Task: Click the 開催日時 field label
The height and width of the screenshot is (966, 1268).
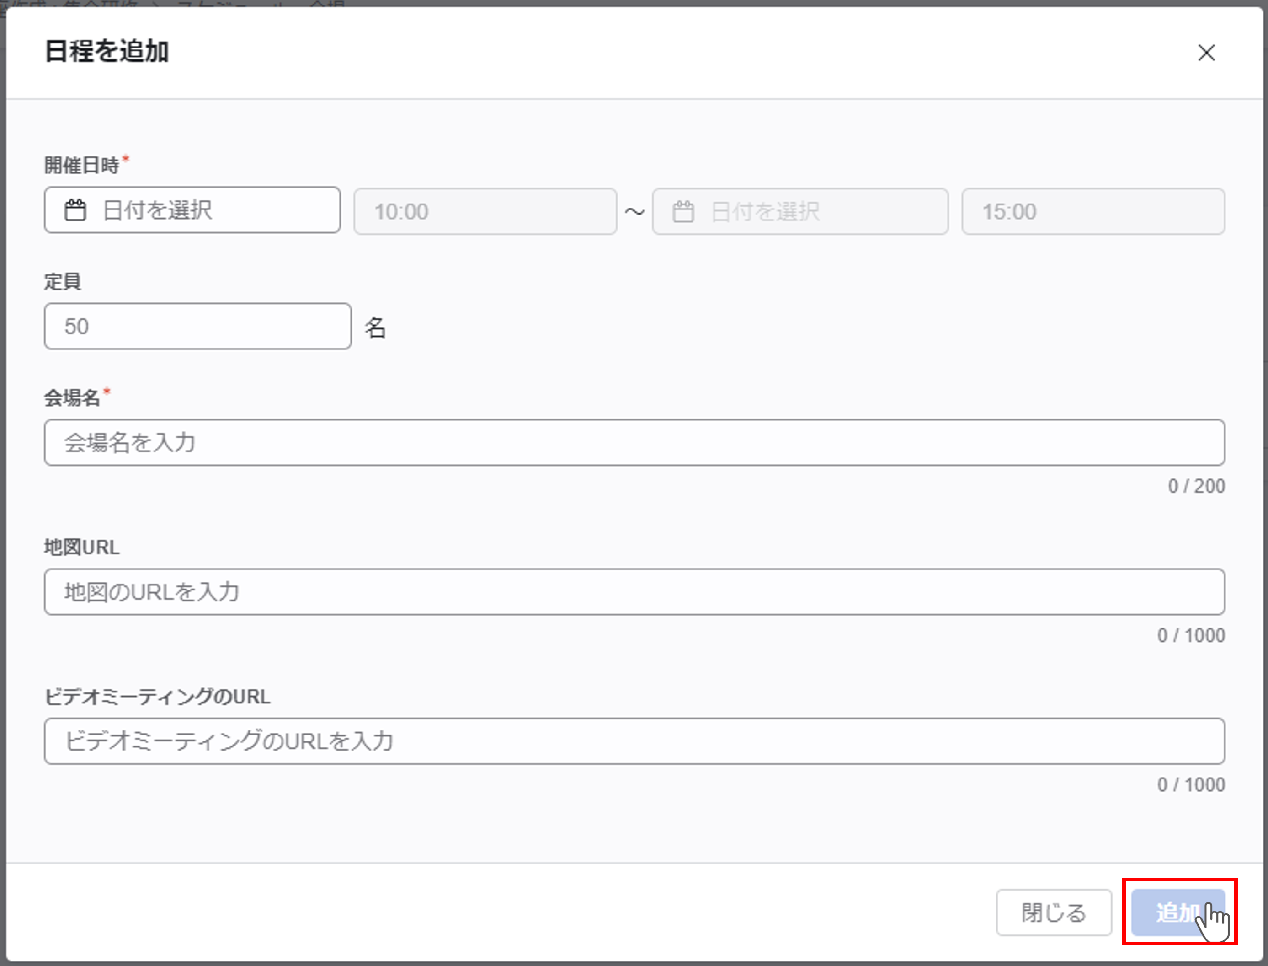Action: click(x=81, y=166)
